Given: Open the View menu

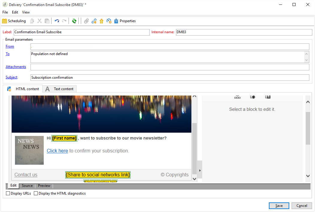Looking at the screenshot, I should 26,12.
